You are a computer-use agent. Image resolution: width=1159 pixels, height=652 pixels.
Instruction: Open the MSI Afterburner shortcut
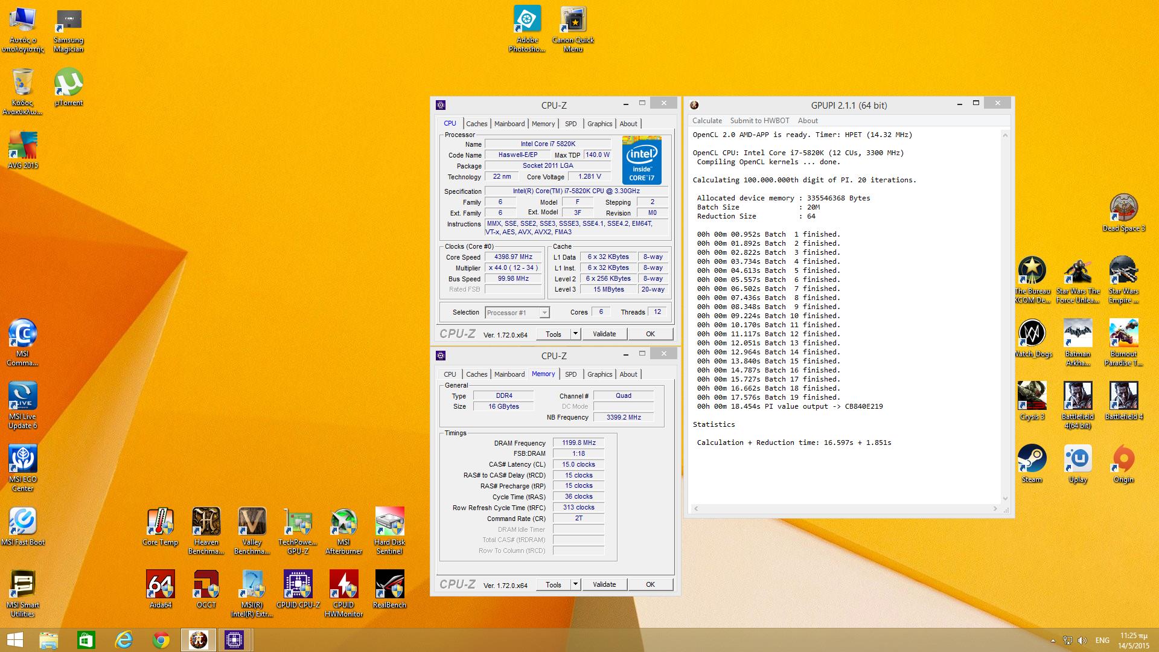point(343,531)
